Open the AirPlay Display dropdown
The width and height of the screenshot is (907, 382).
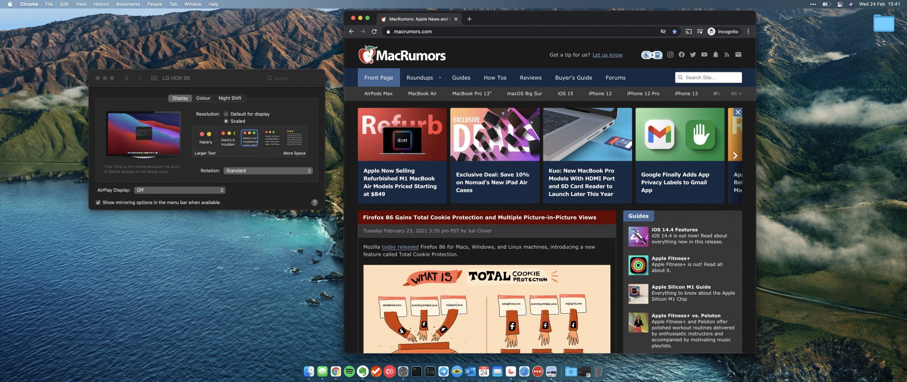click(180, 190)
